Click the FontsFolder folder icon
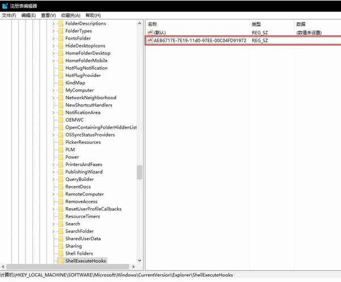This screenshot has height=282, width=341. (x=60, y=39)
